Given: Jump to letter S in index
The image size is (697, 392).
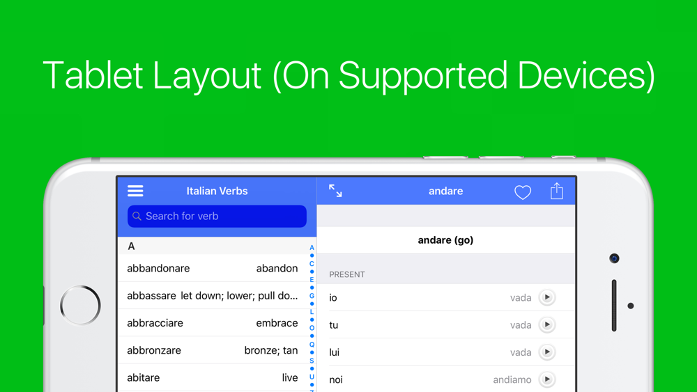Looking at the screenshot, I should tap(312, 361).
